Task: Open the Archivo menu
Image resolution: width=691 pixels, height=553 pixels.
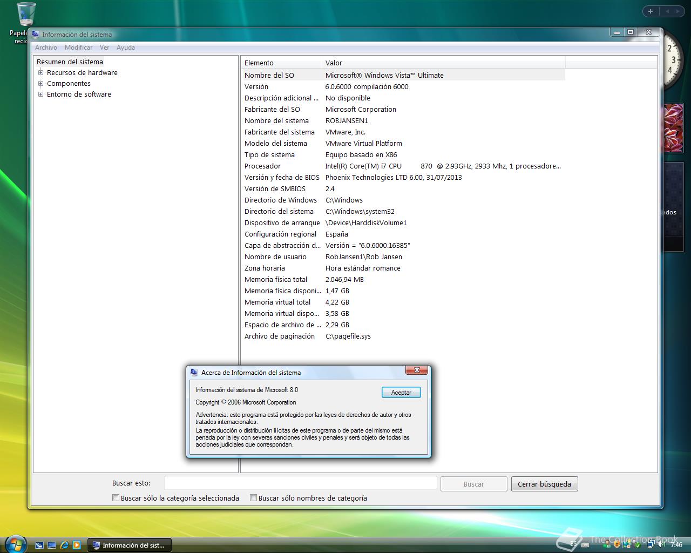Action: pos(46,48)
